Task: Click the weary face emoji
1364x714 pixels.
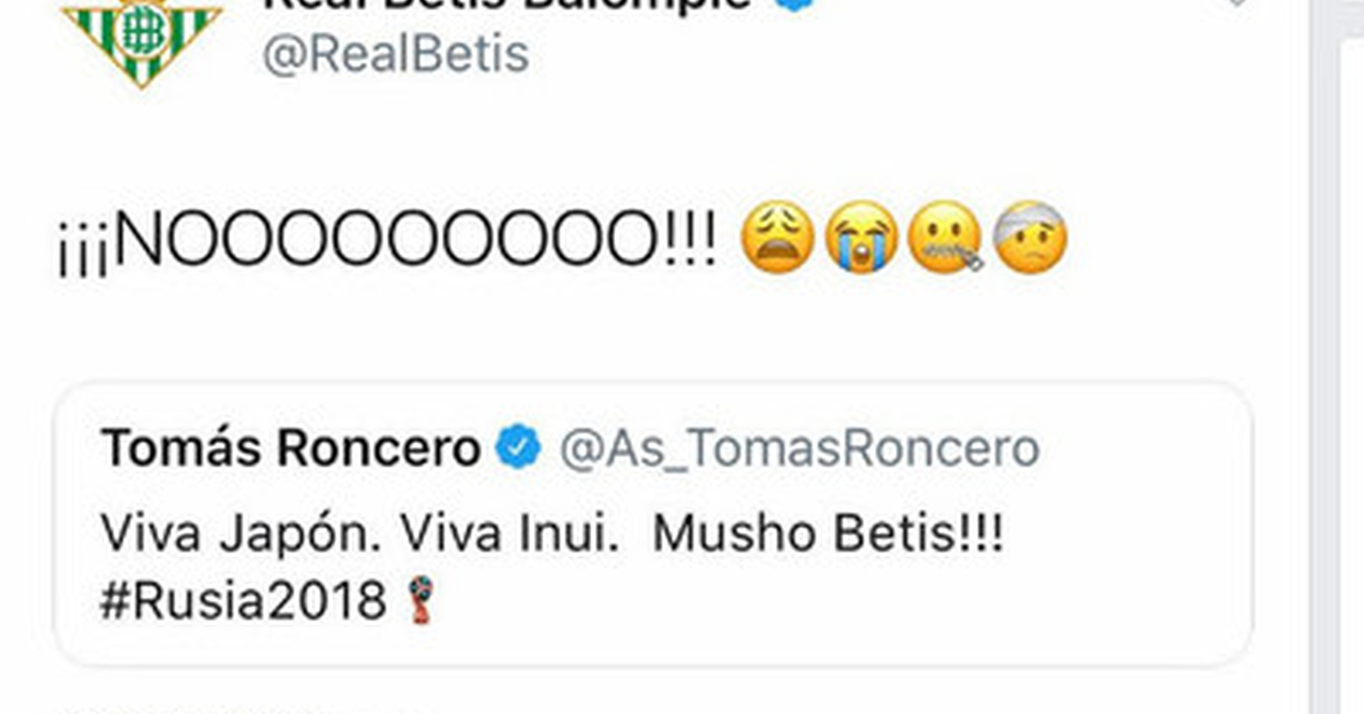Action: pyautogui.click(x=777, y=237)
